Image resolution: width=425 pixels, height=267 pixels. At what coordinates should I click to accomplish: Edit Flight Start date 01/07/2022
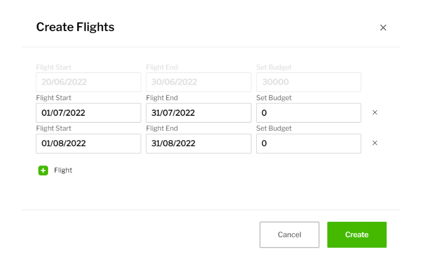[x=89, y=113]
